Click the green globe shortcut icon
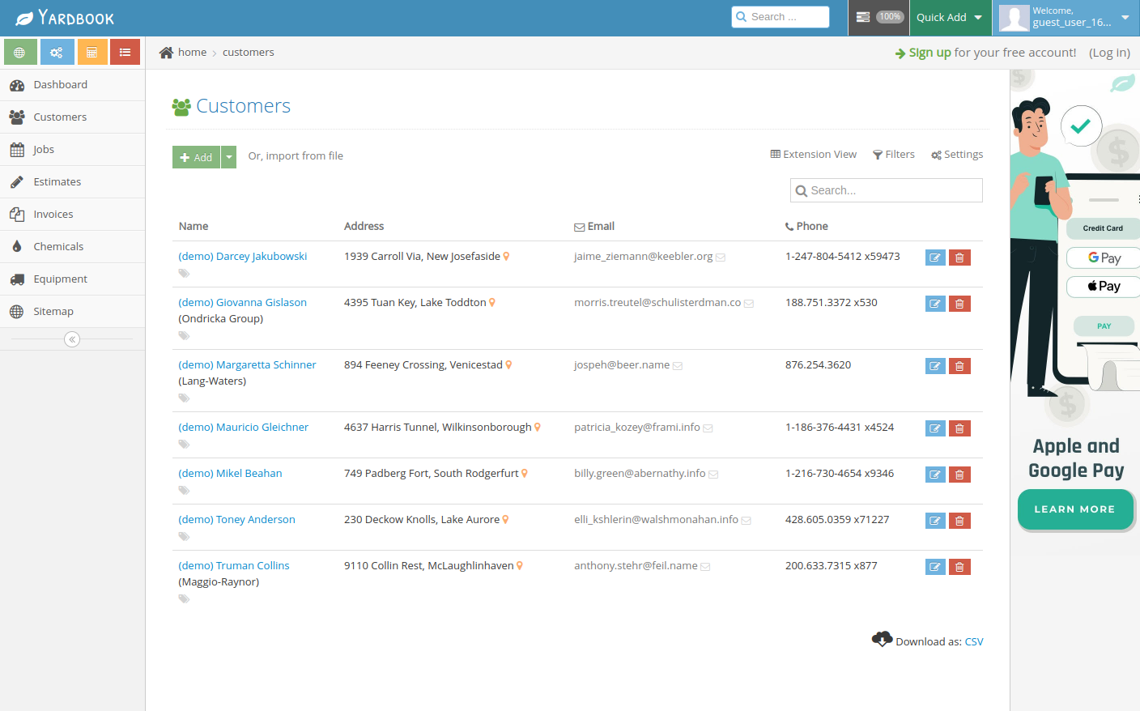This screenshot has height=711, width=1140. pos(19,52)
